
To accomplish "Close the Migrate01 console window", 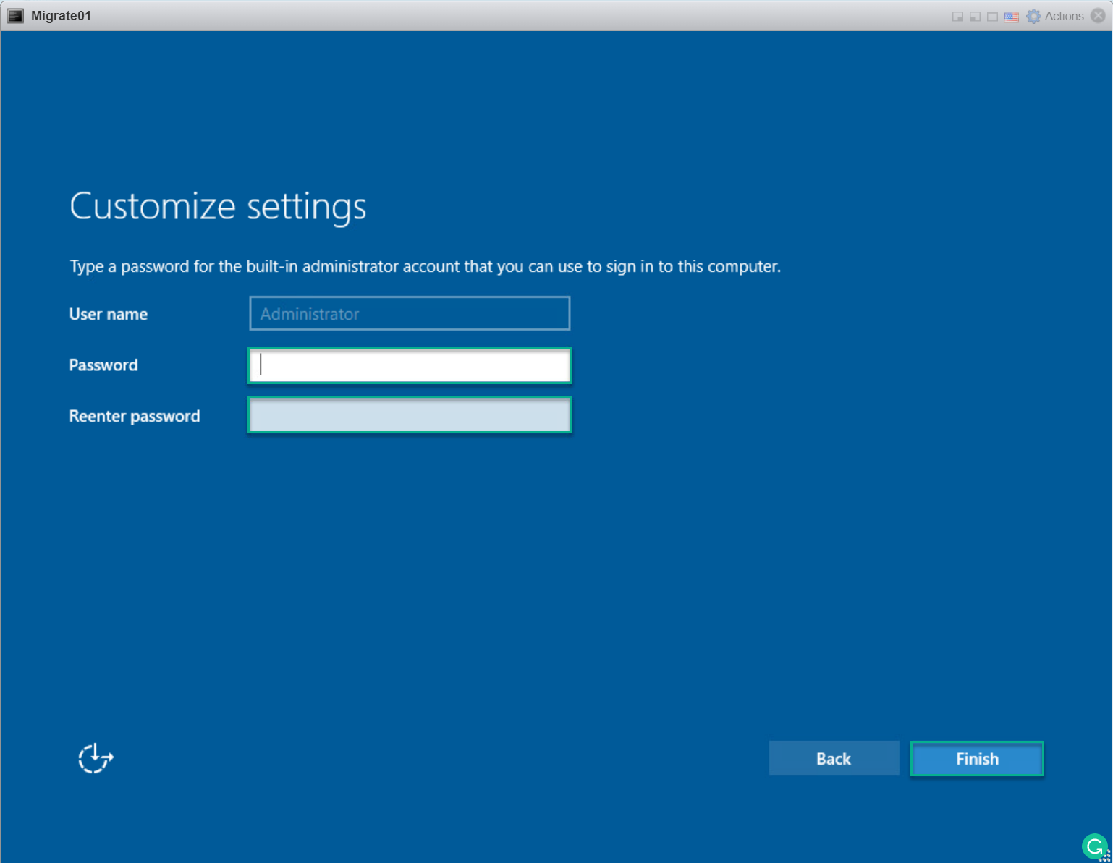I will [1098, 16].
